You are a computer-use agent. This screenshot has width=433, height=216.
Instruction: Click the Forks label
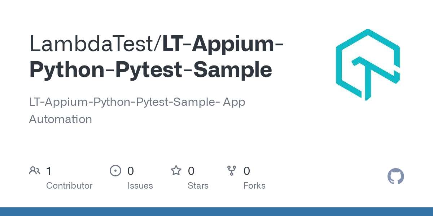pyautogui.click(x=254, y=186)
